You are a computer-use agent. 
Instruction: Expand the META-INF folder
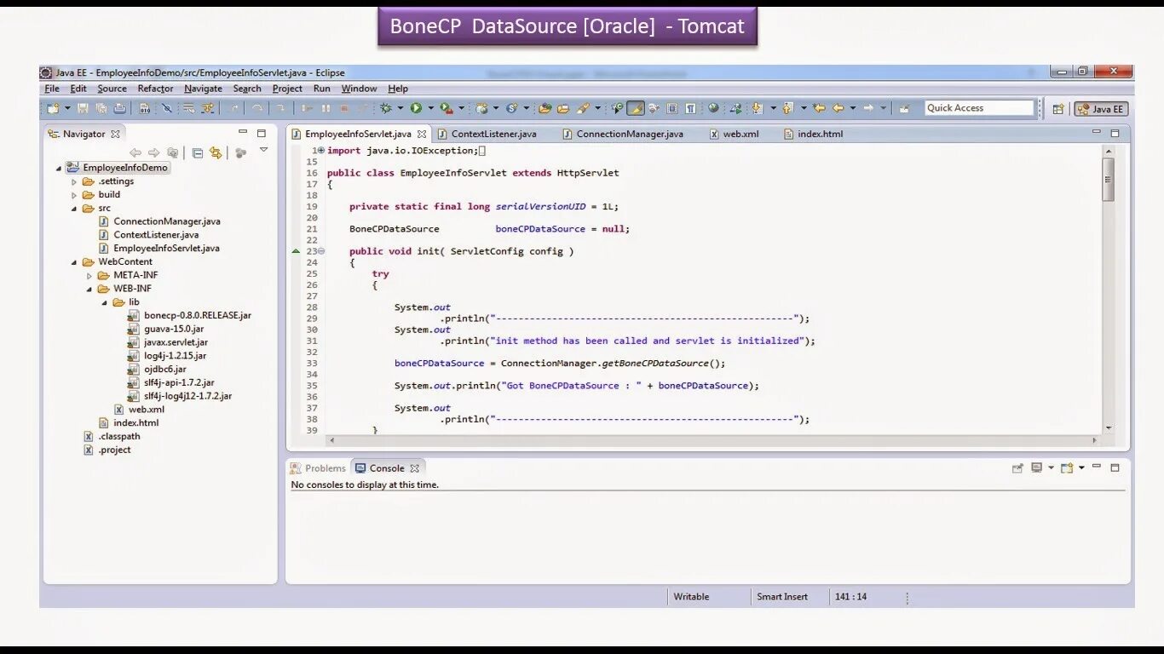point(89,276)
